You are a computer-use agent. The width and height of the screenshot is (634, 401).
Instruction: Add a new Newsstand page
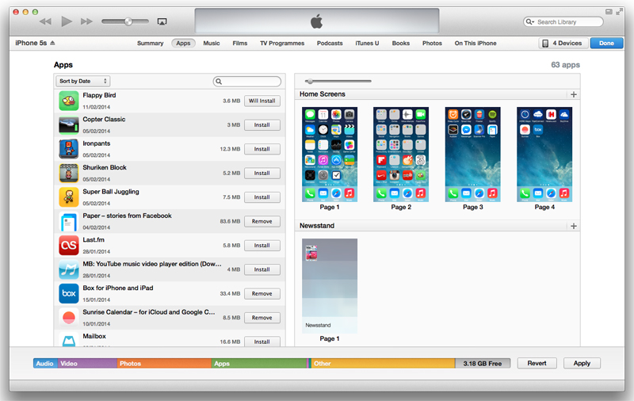573,226
